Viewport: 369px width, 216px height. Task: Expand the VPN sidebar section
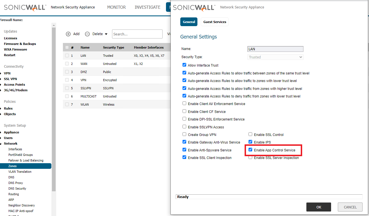point(1,73)
